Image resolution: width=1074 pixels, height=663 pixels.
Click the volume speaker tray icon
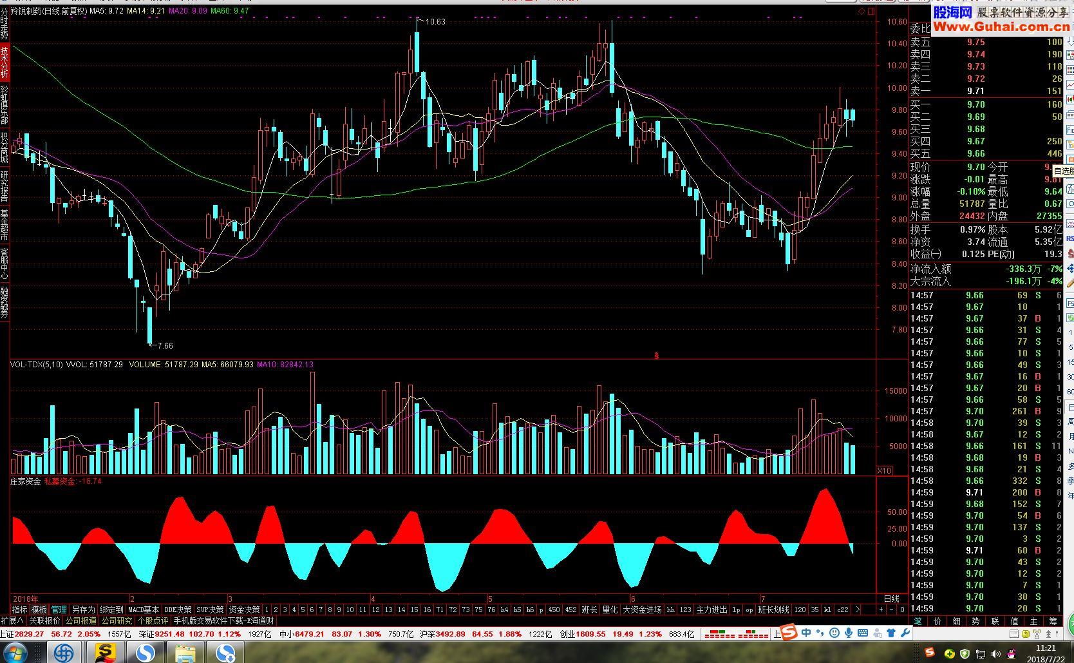[995, 654]
